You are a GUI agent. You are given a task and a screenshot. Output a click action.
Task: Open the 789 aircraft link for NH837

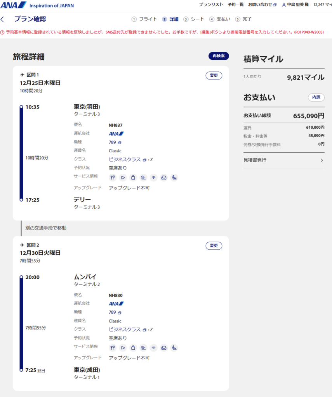113,142
